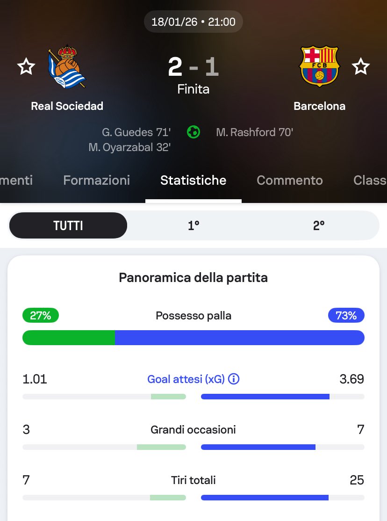
Task: Click the green soccer ball goals icon
Action: coord(193,132)
